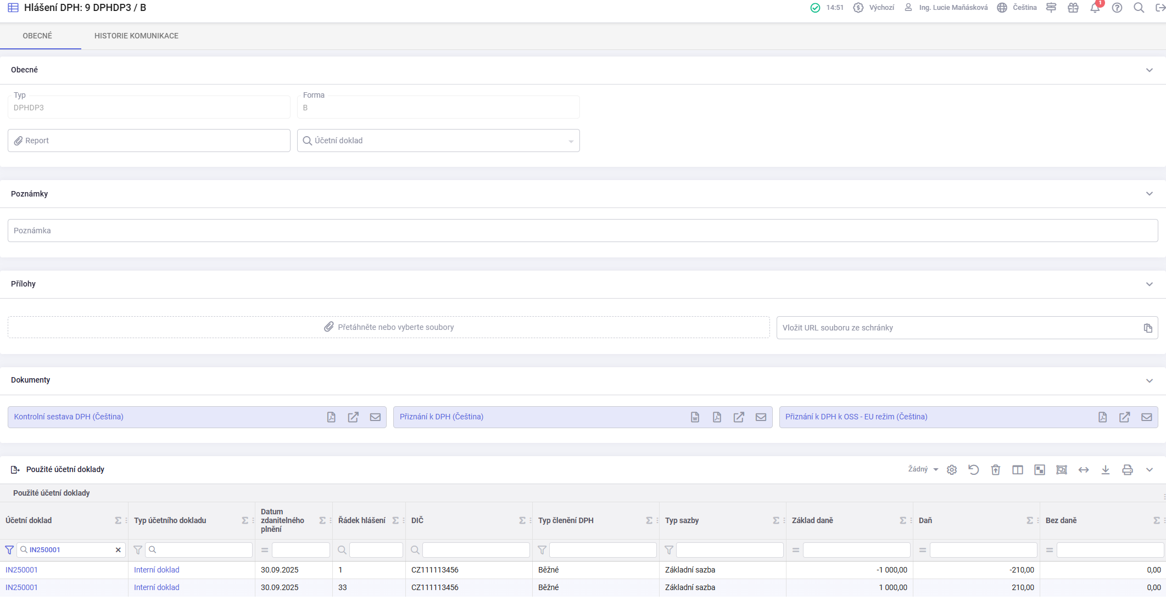The image size is (1166, 606).
Task: Select the Obecné tab
Action: click(x=37, y=36)
